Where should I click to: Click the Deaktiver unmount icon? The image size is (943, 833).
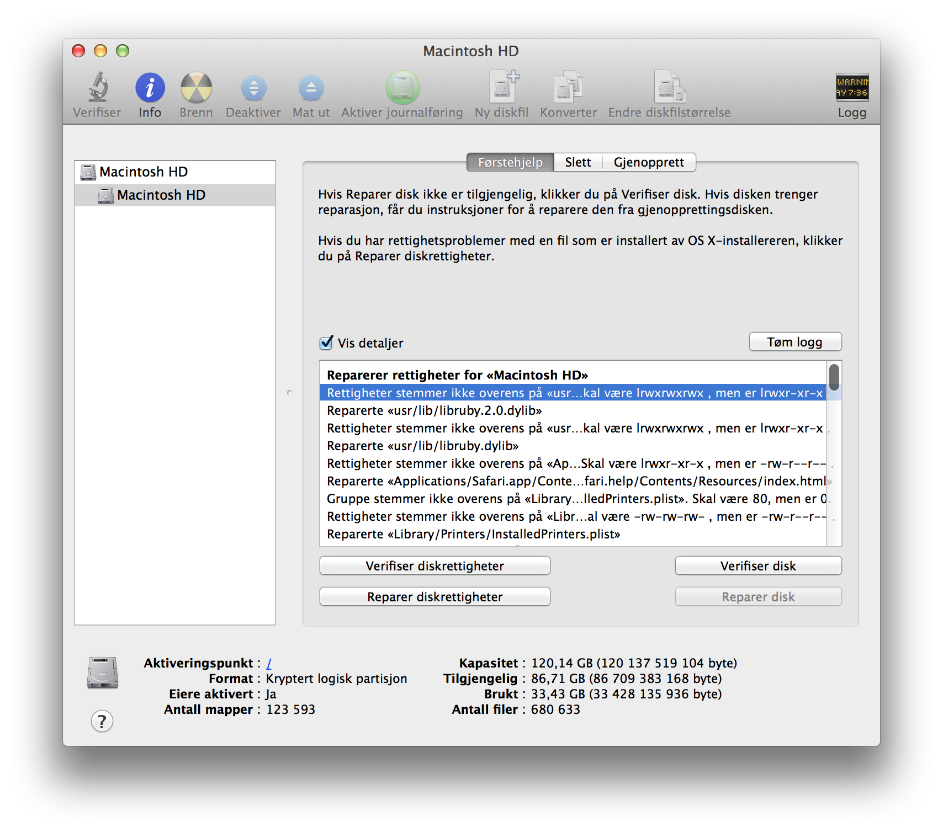click(253, 88)
